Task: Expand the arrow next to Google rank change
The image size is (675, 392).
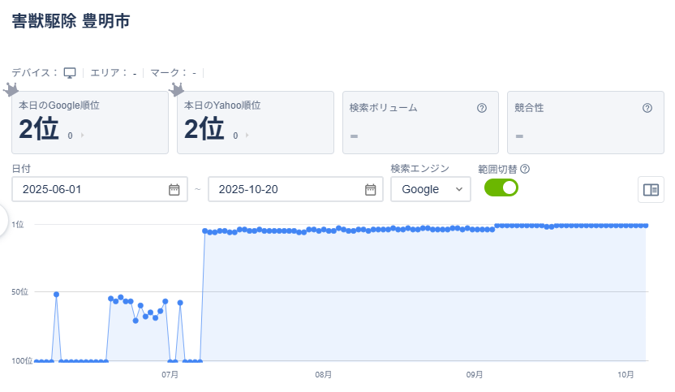Action: [x=83, y=136]
